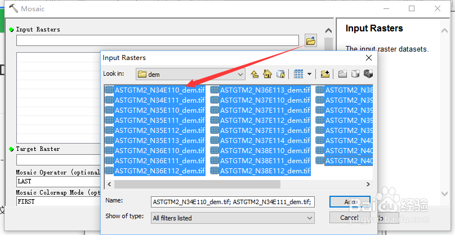
Task: Select ASTGTM2_N37E112_dem.tif file
Action: click(265, 121)
